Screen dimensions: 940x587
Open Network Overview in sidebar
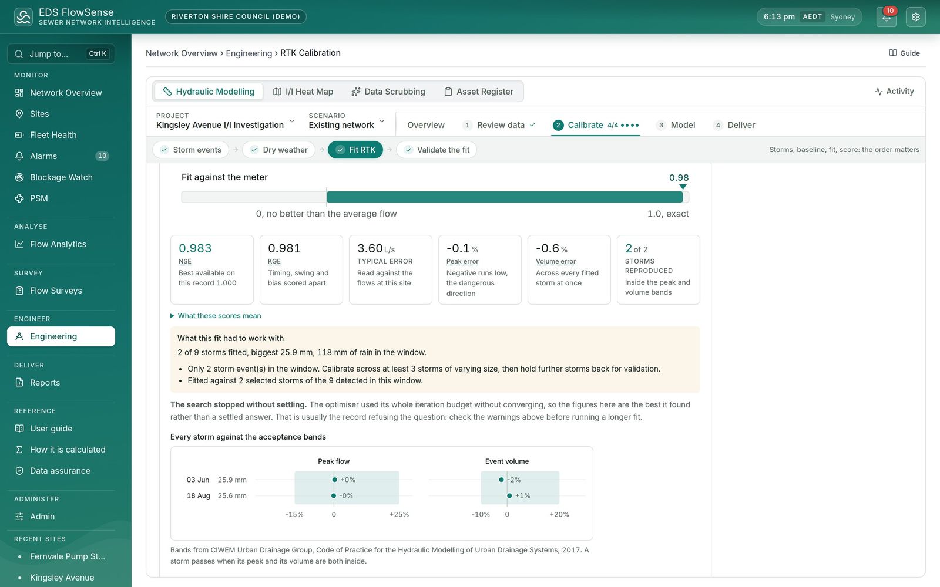tap(61, 93)
